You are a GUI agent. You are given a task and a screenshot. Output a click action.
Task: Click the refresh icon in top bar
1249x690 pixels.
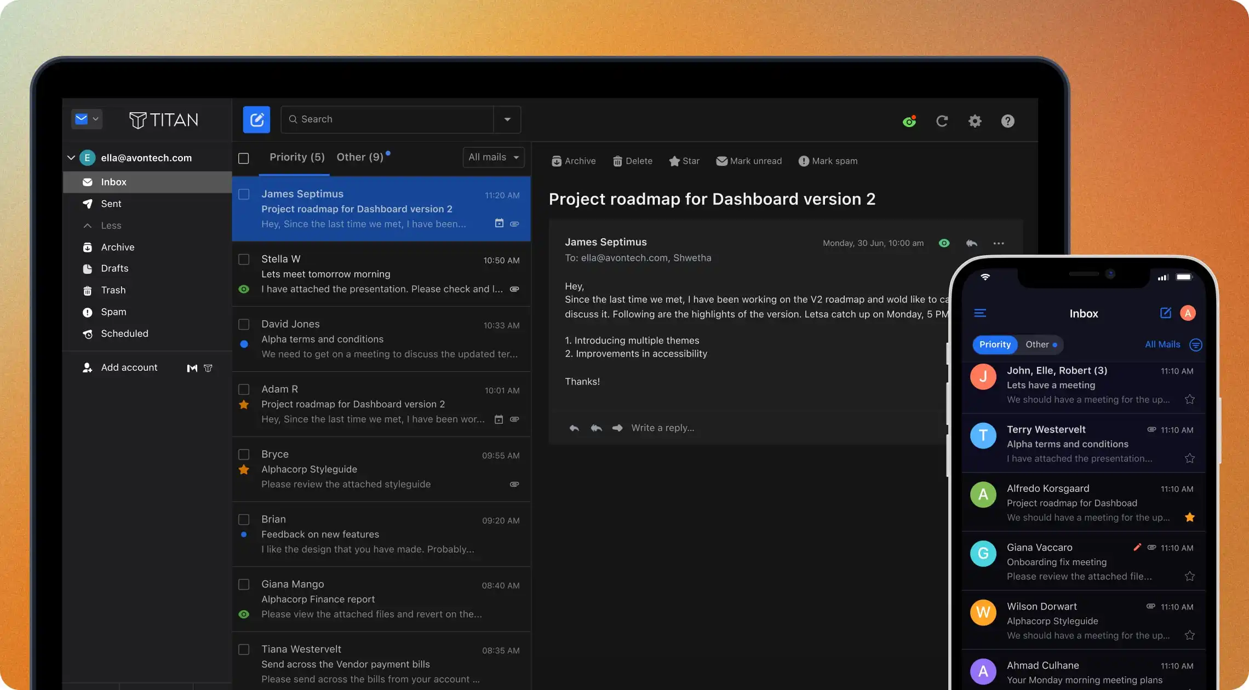942,121
